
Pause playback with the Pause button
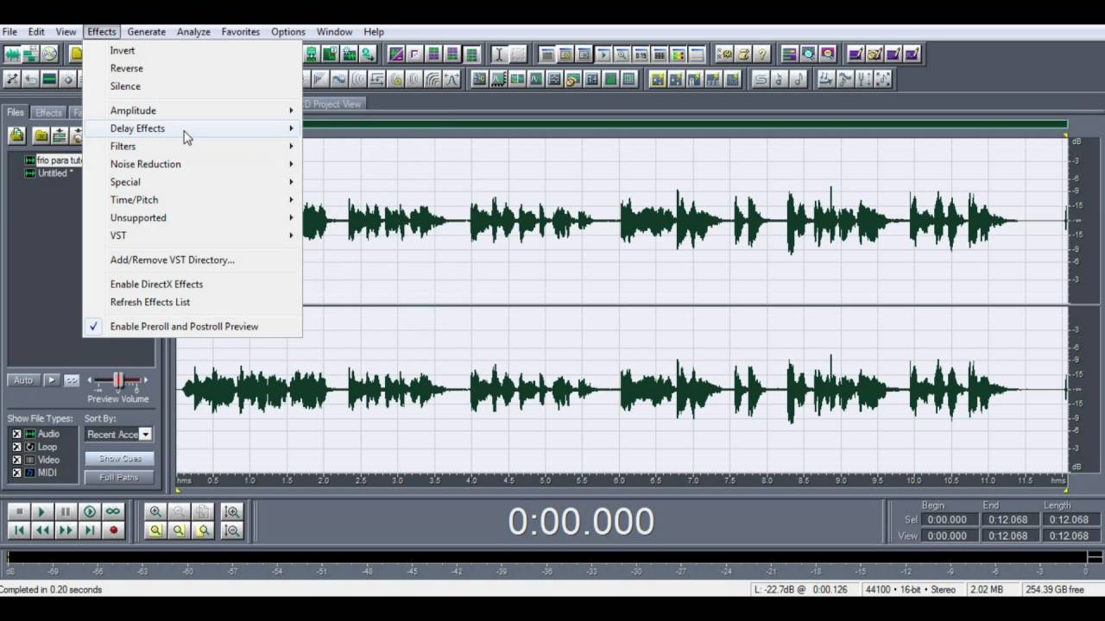pyautogui.click(x=66, y=512)
